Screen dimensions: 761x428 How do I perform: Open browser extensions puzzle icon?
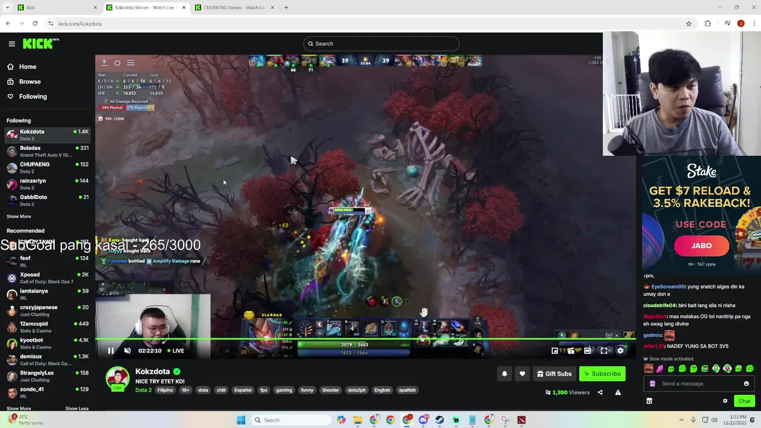coord(707,24)
